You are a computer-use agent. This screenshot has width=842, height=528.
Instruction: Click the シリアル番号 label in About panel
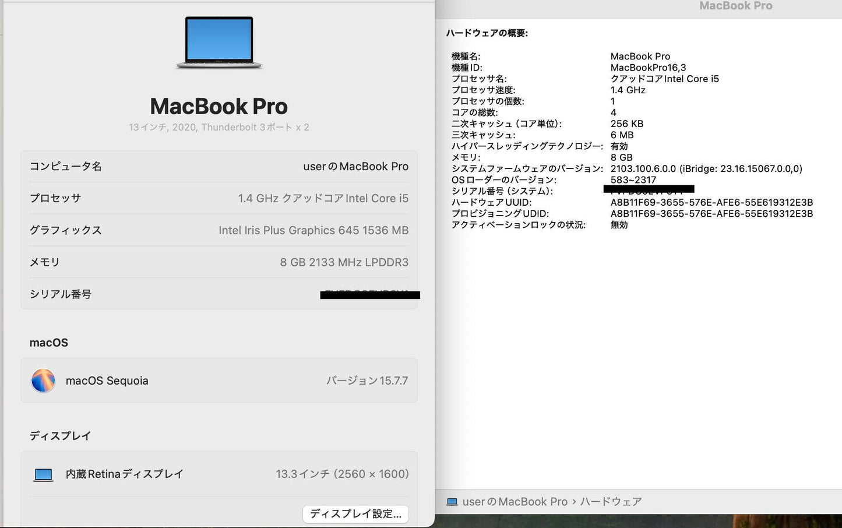click(x=61, y=294)
